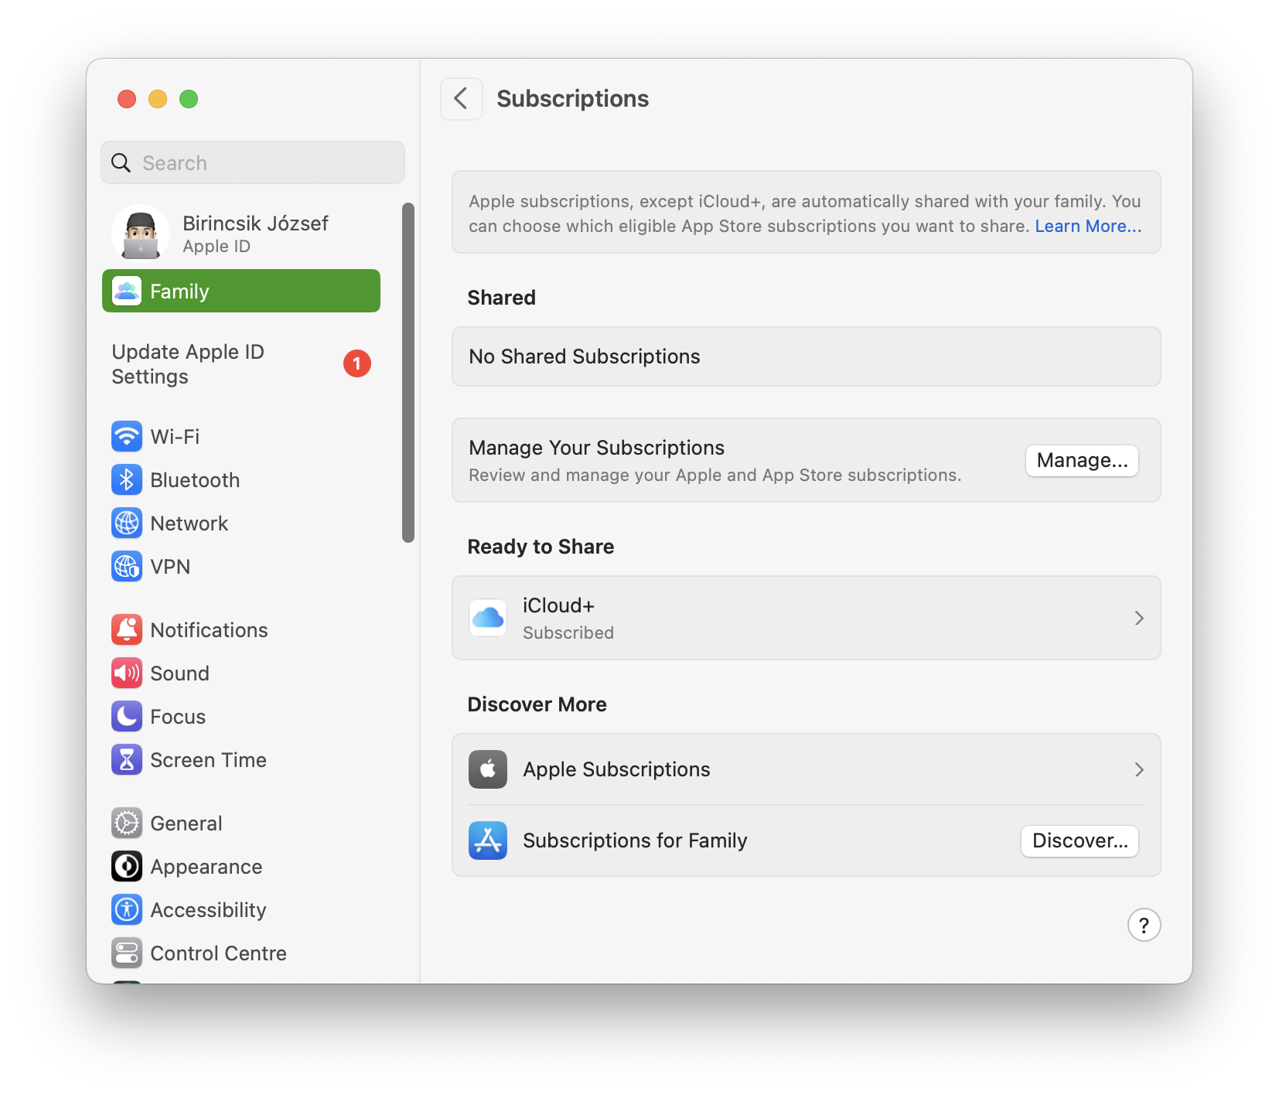Click the Discover More heading

pyautogui.click(x=537, y=704)
